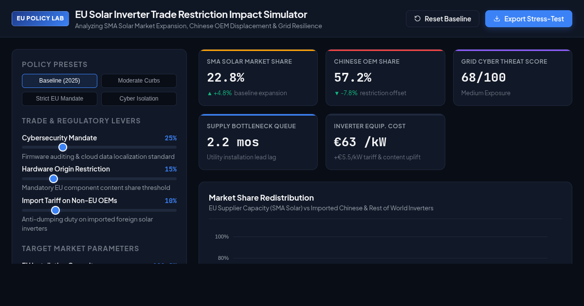Click the Mandatory EU component content share description

(x=96, y=187)
